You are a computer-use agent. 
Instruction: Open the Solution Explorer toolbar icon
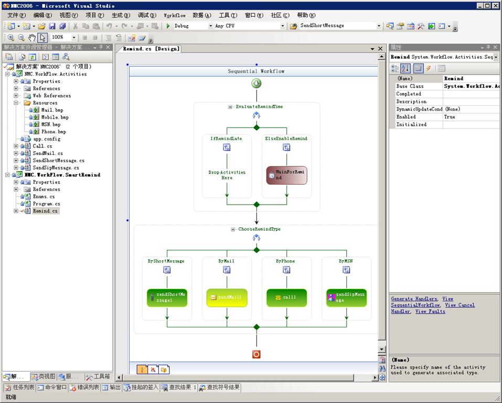[x=390, y=26]
